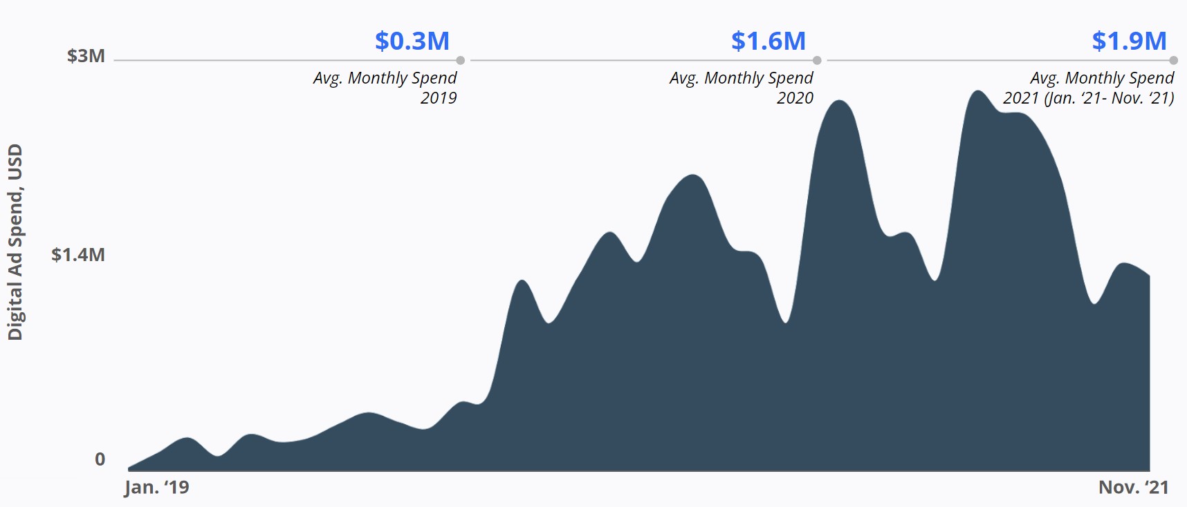1187x507 pixels.
Task: Click the Nov. '21 x-axis label
Action: click(x=1133, y=488)
